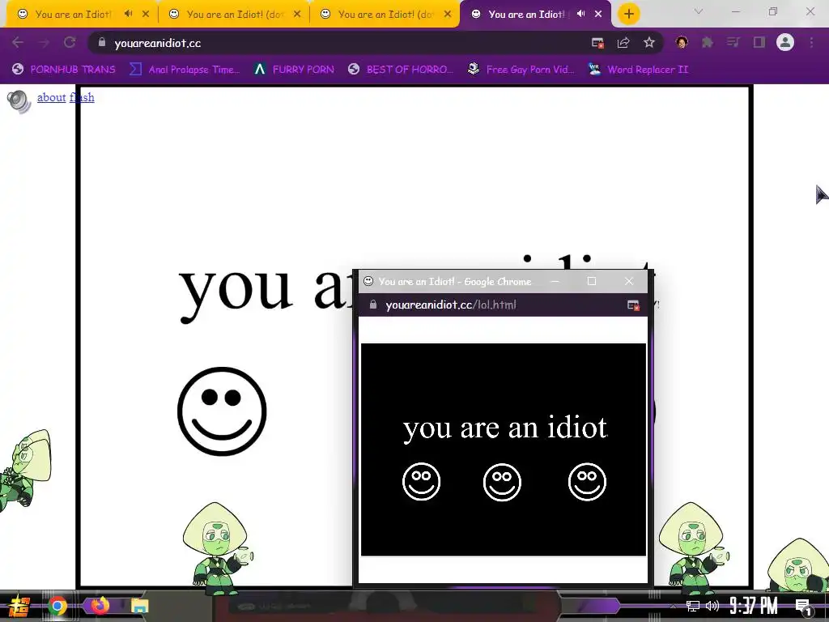Open File Explorer from the taskbar
This screenshot has height=622, width=829.
click(139, 606)
